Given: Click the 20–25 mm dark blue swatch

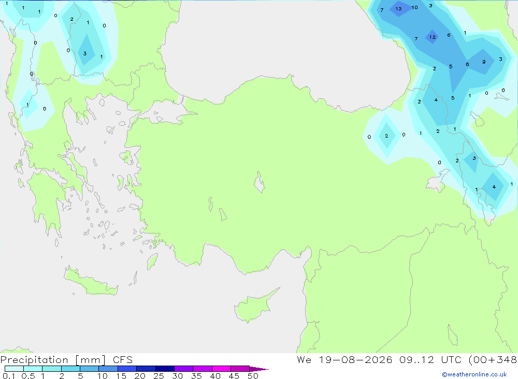Looking at the screenshot, I should 146,369.
